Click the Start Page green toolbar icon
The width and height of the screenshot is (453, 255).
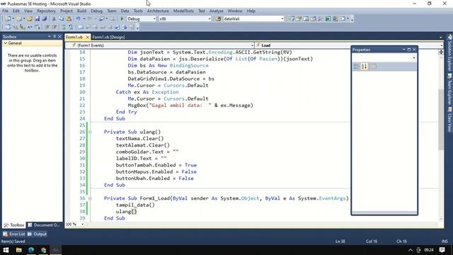click(328, 19)
